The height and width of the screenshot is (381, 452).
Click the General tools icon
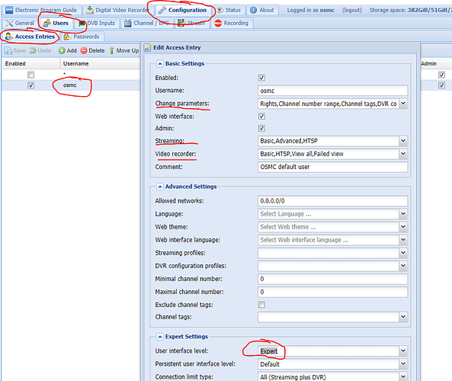pos(9,23)
